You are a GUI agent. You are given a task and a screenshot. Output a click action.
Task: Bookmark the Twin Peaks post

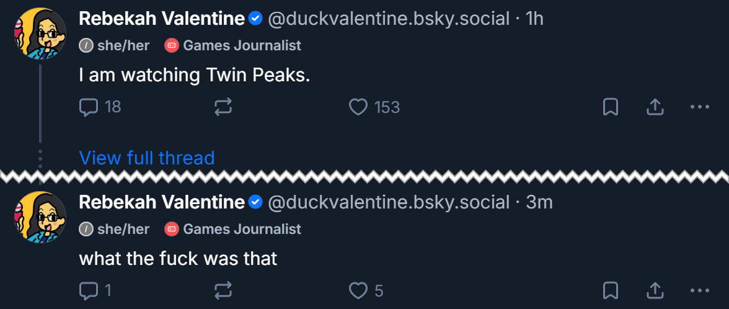click(611, 107)
